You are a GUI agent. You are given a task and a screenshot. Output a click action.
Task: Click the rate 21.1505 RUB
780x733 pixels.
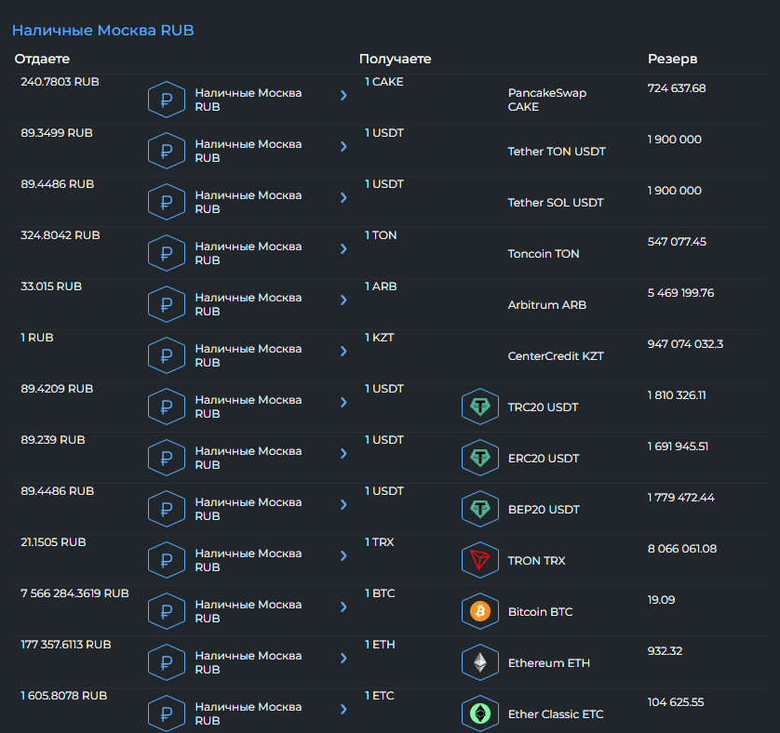pos(53,542)
